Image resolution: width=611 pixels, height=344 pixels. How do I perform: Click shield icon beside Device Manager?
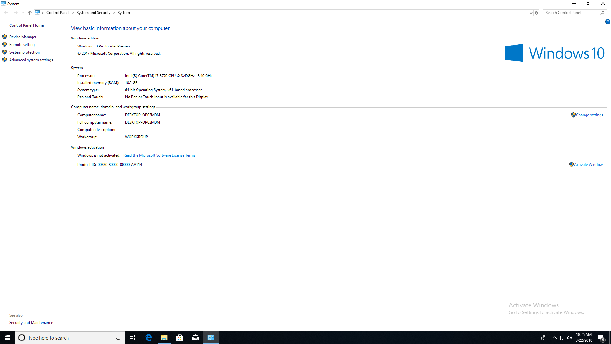(4, 37)
